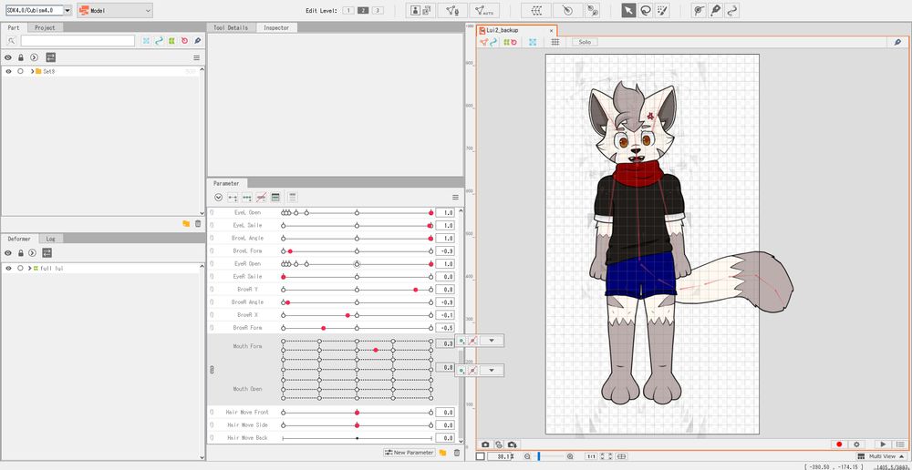Open dropdown arrow beside Mouth Open value
Viewport: 912px width, 470px height.
[x=492, y=370]
